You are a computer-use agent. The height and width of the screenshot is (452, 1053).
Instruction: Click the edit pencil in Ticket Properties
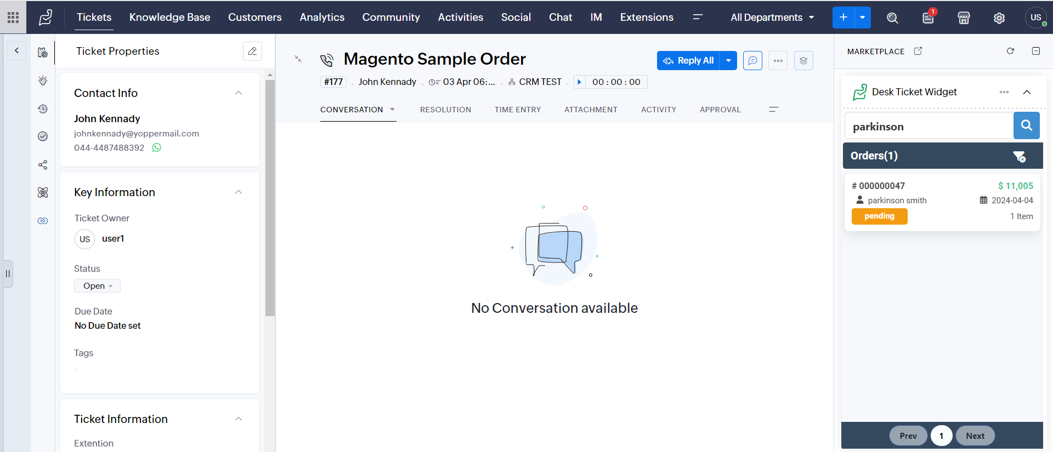click(x=252, y=51)
